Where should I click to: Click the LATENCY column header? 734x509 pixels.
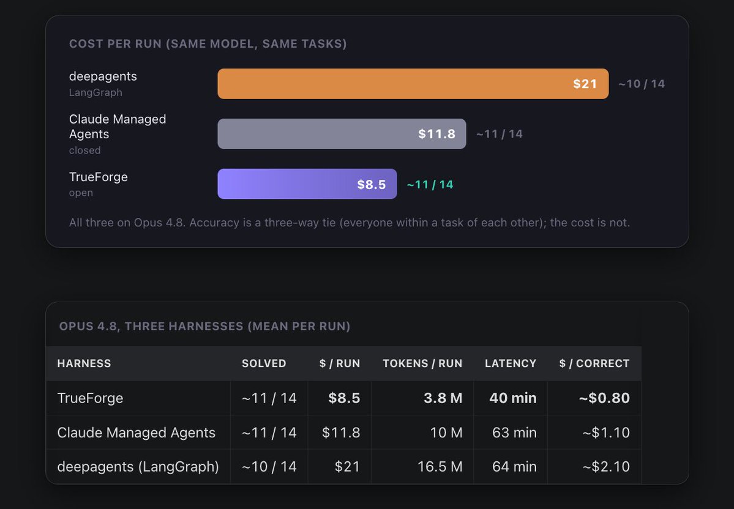(x=510, y=363)
